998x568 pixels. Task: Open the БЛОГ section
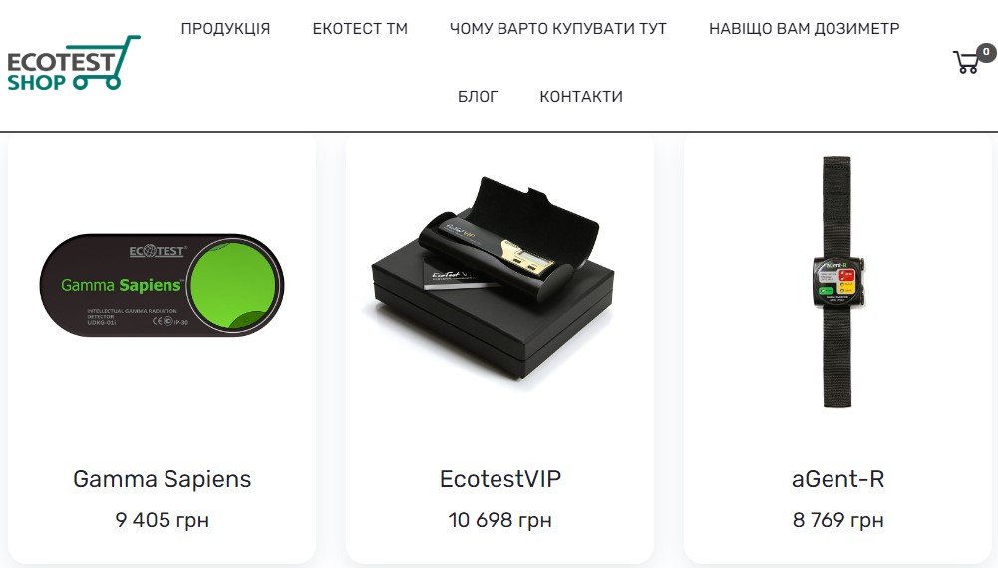click(x=478, y=96)
